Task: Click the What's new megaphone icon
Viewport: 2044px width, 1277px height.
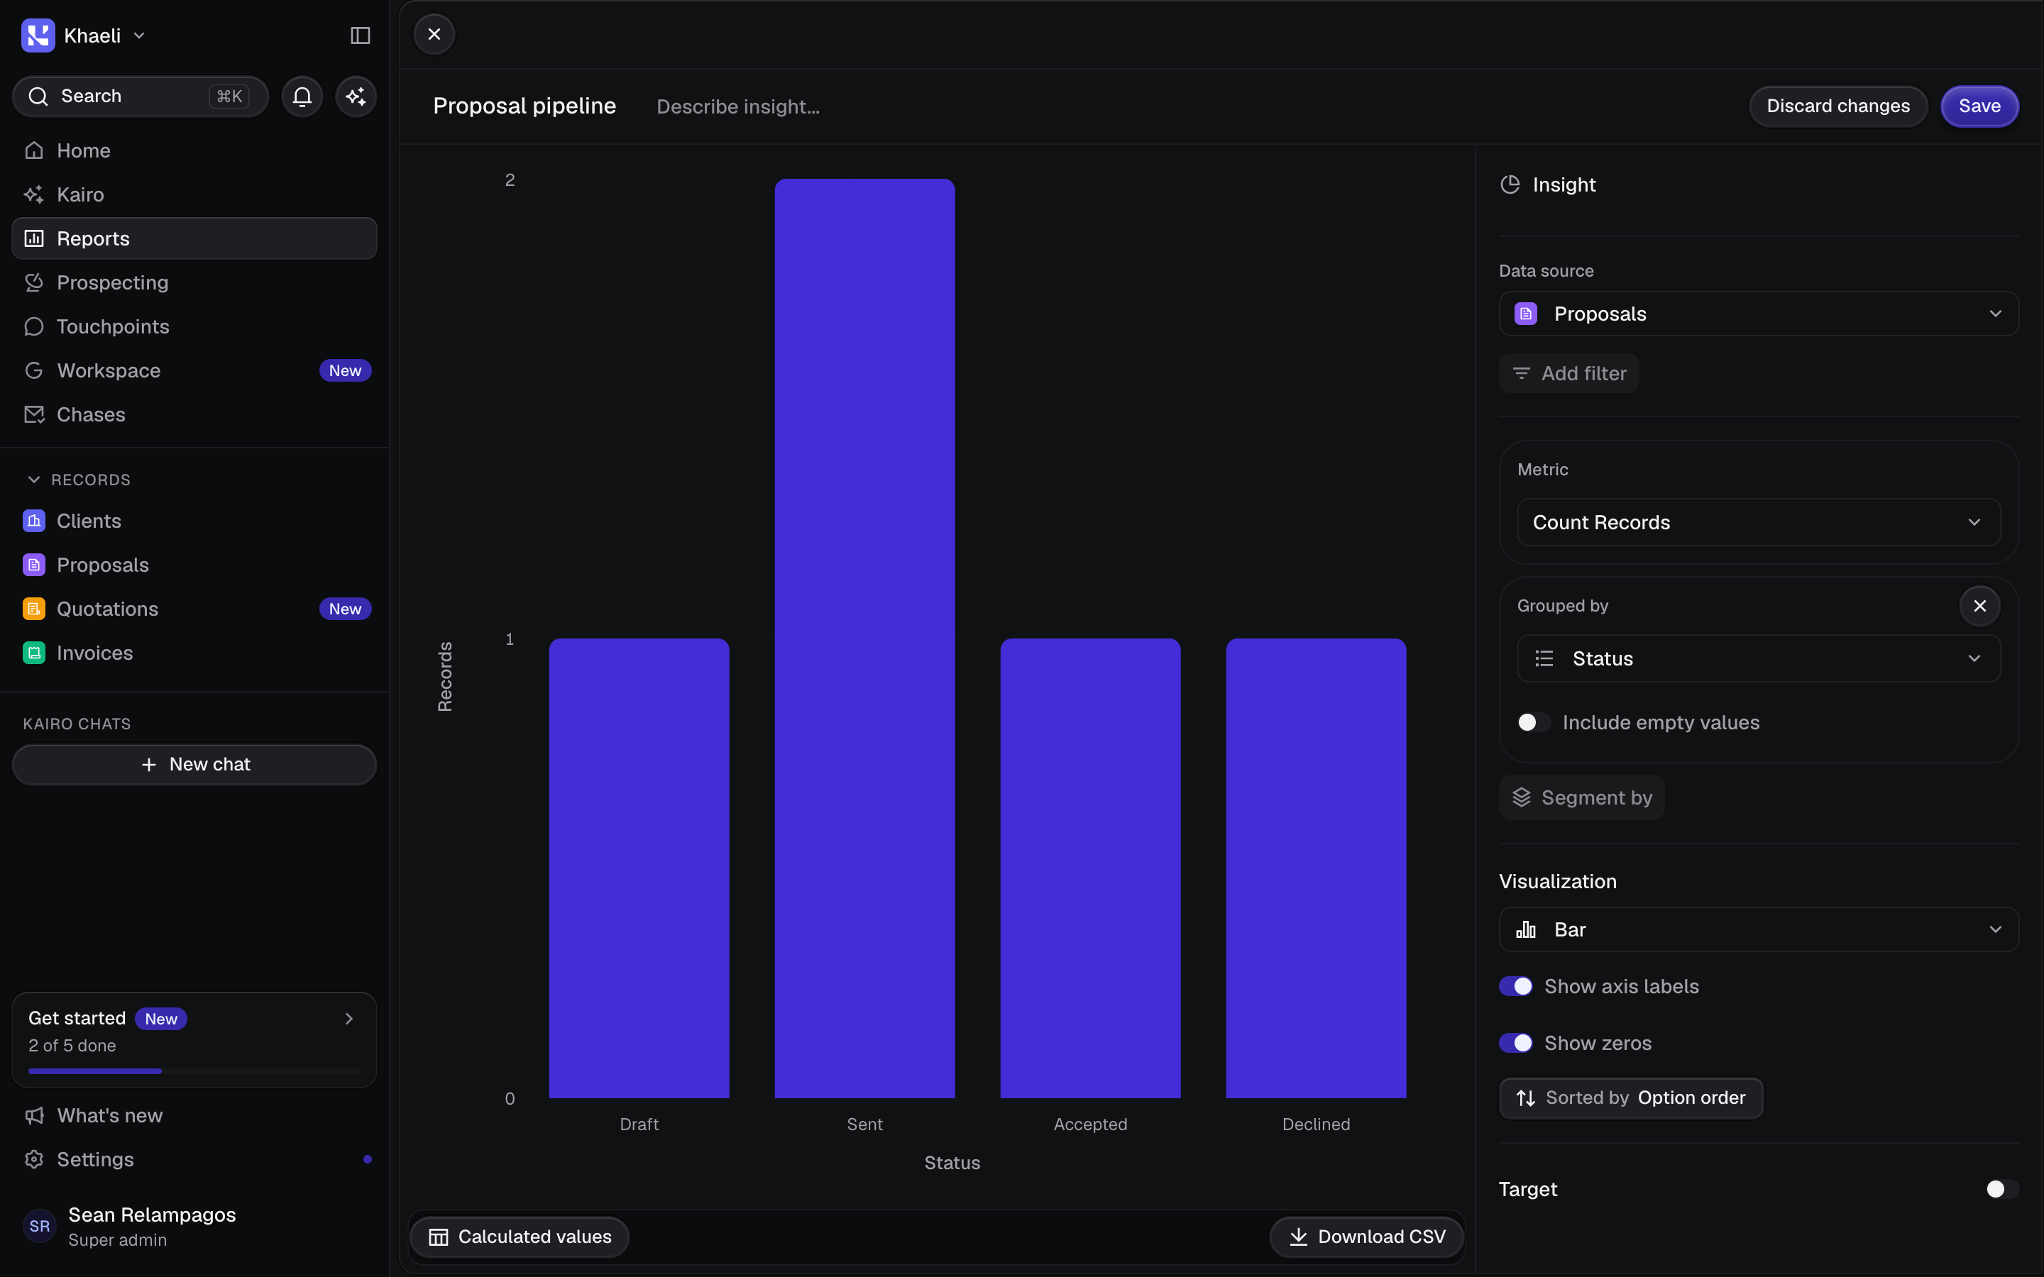Action: pos(34,1116)
